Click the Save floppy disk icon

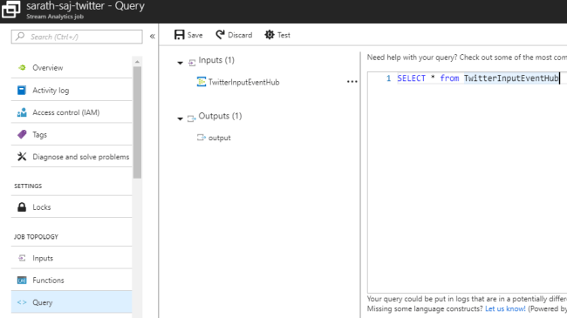[180, 35]
